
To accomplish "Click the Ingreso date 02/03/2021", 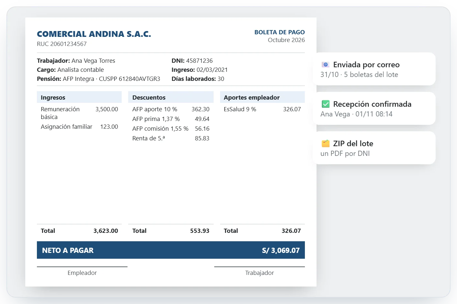I will point(212,70).
